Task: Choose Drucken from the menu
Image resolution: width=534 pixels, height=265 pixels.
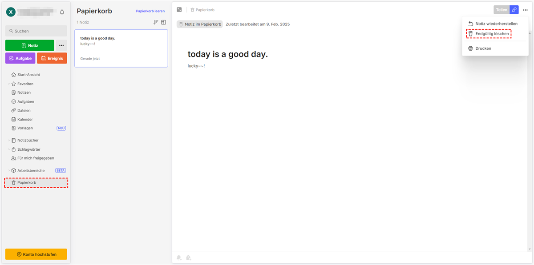Action: point(483,48)
